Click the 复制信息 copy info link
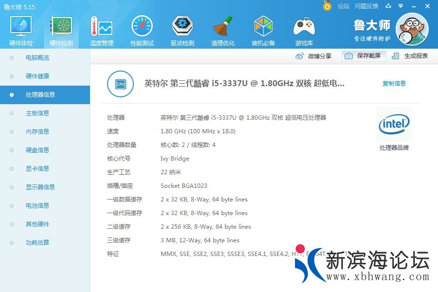 [x=394, y=83]
